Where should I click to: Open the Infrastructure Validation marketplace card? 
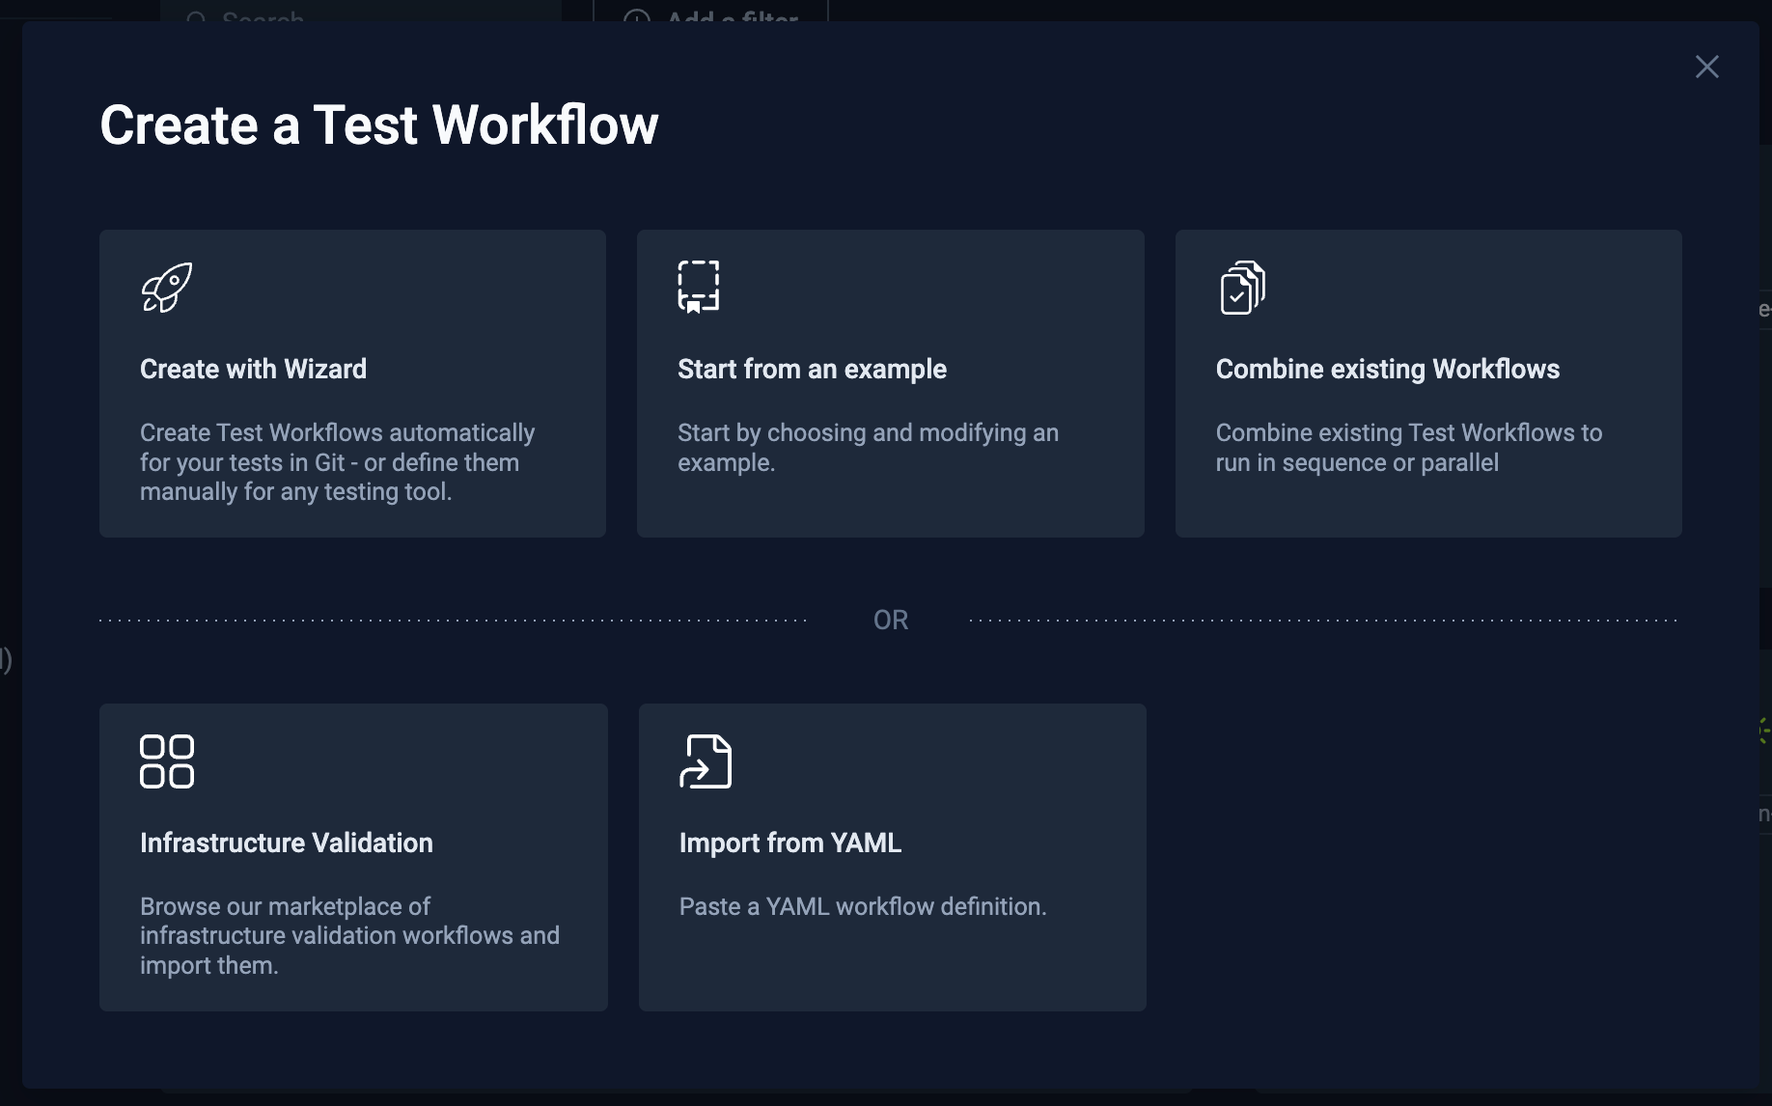pos(353,857)
